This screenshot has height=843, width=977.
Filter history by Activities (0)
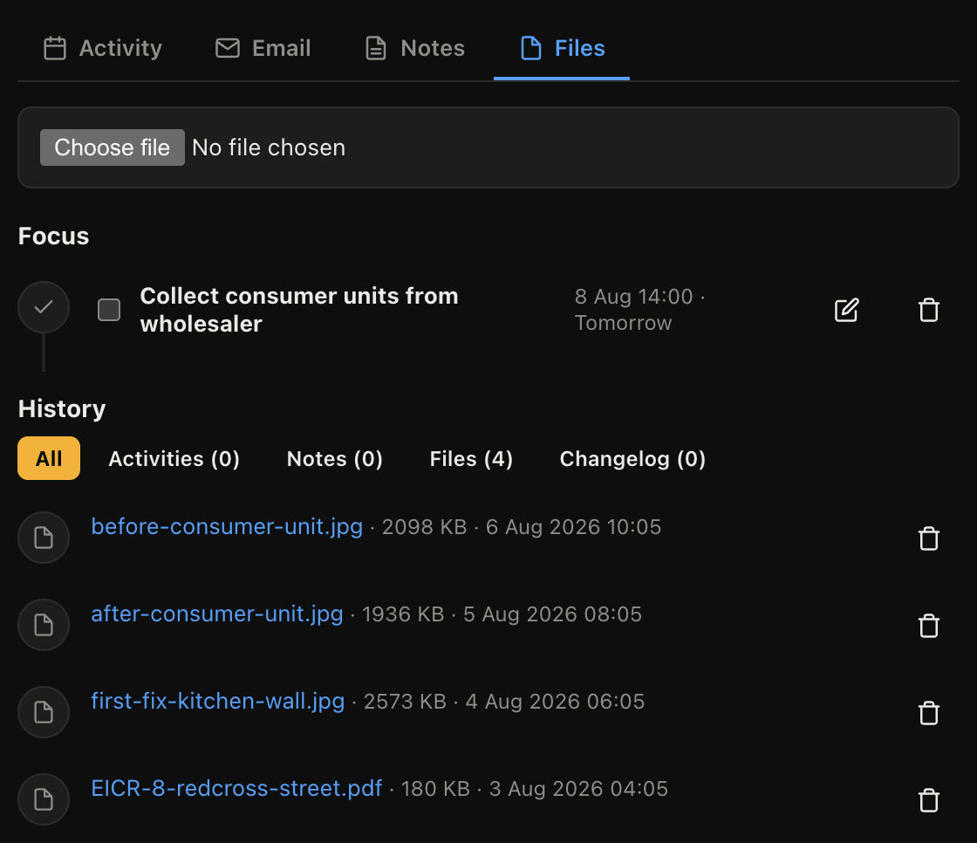[x=174, y=458]
